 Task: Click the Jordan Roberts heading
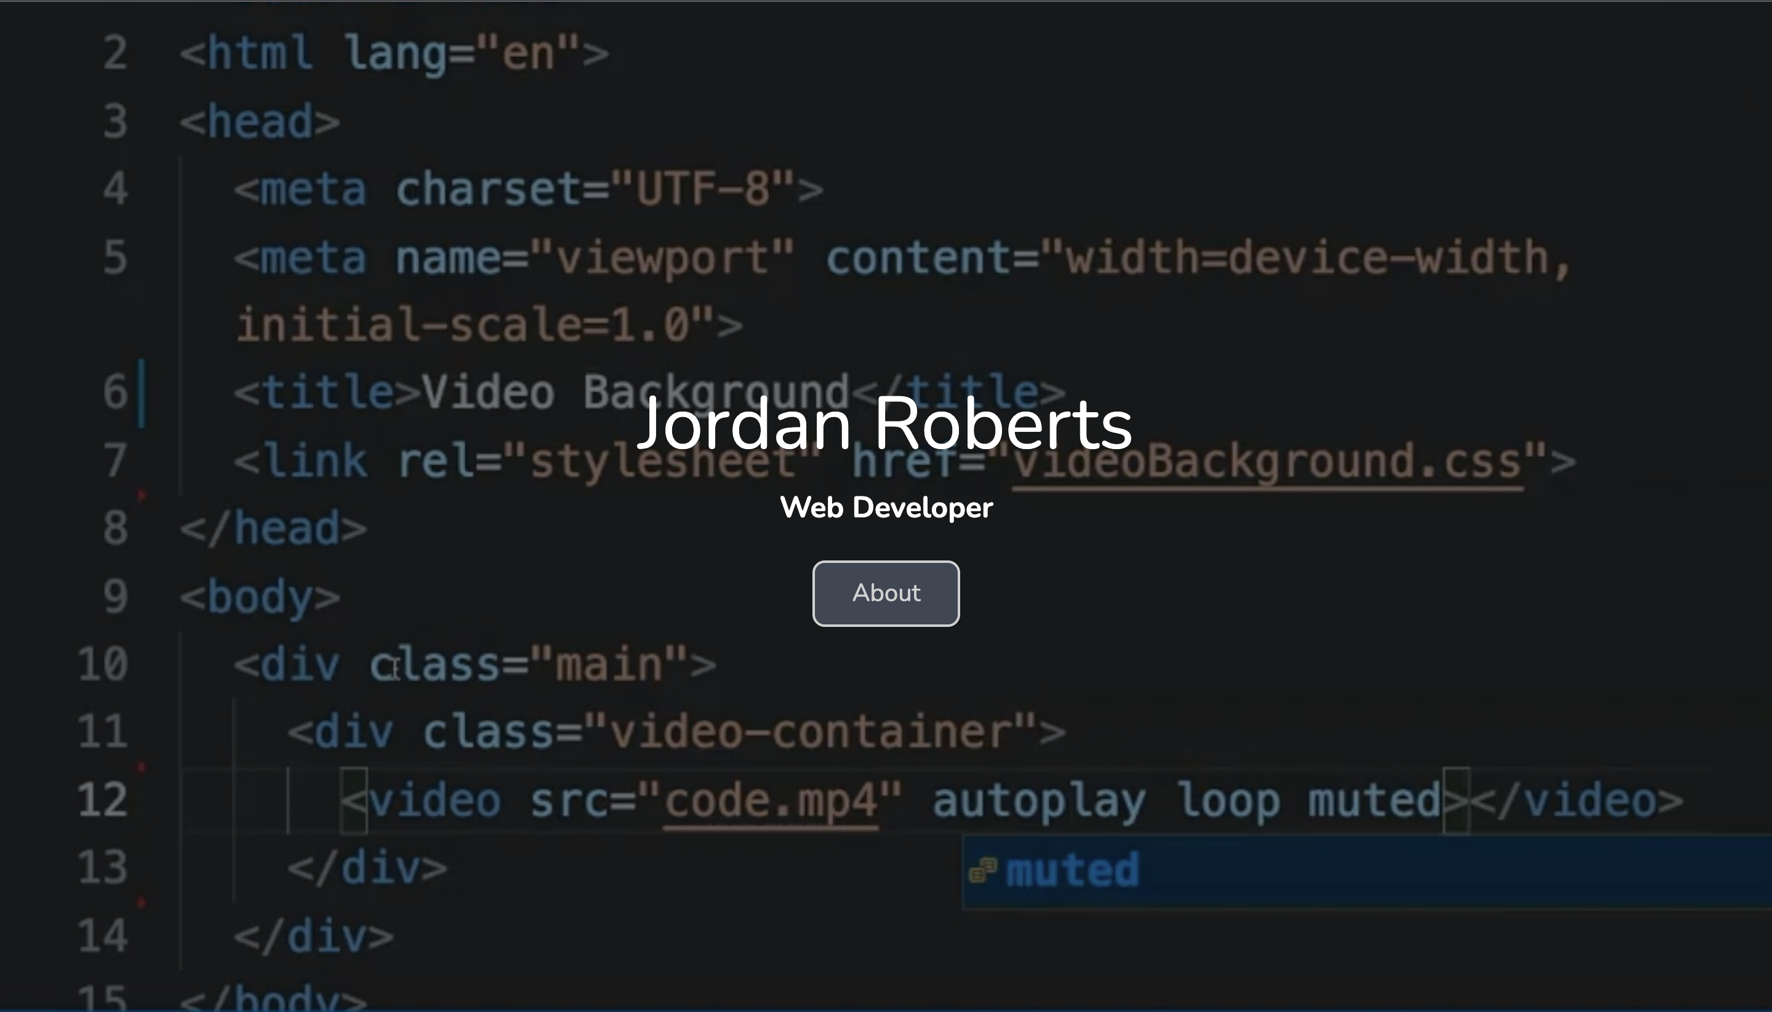885,423
